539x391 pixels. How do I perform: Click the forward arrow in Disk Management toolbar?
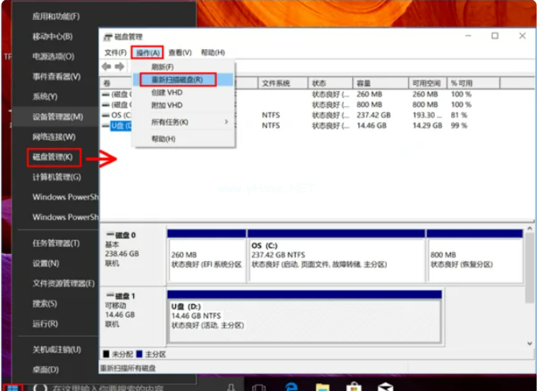120,67
